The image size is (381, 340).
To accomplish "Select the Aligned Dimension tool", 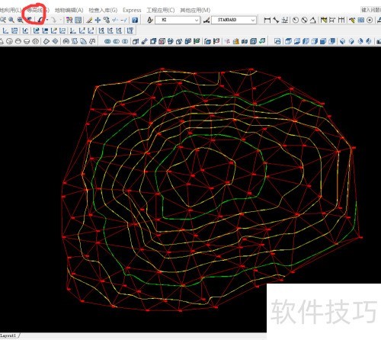I will 276,20.
